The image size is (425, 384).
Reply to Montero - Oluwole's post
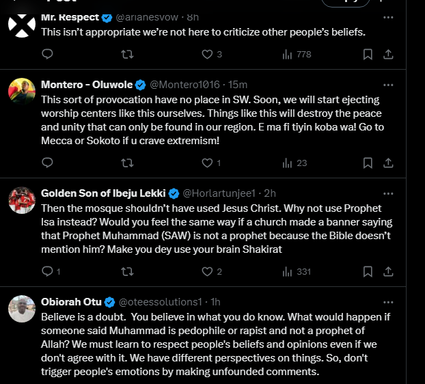coord(47,163)
